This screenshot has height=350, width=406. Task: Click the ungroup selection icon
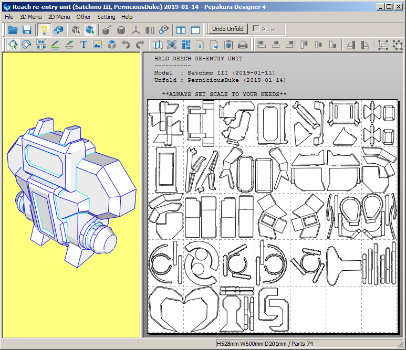[x=397, y=45]
